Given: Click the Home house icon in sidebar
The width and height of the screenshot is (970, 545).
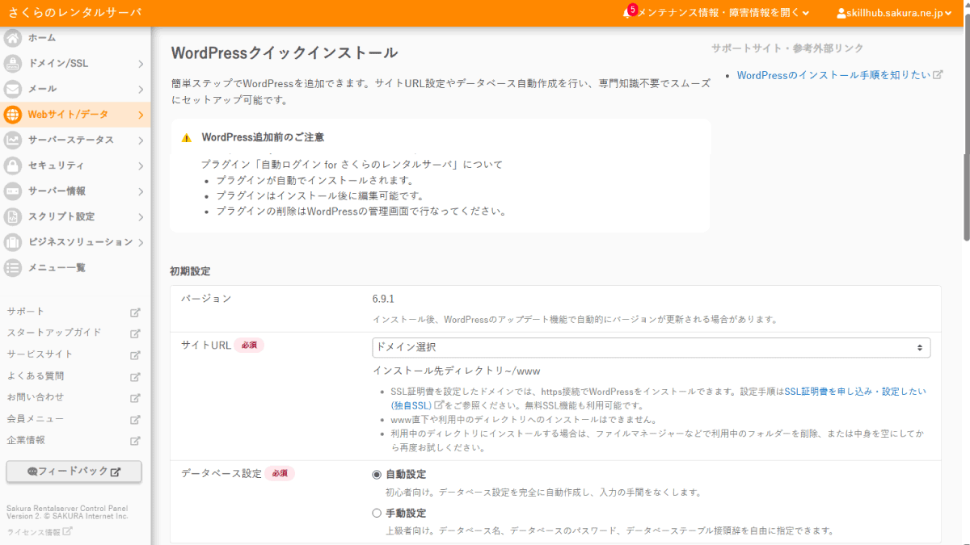Looking at the screenshot, I should coord(13,38).
